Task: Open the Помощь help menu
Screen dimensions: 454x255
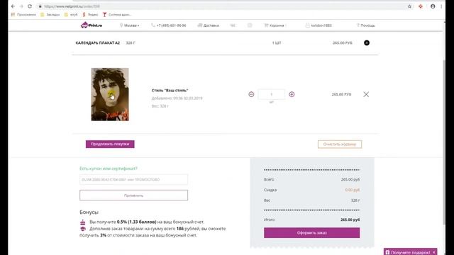Action: click(x=366, y=25)
